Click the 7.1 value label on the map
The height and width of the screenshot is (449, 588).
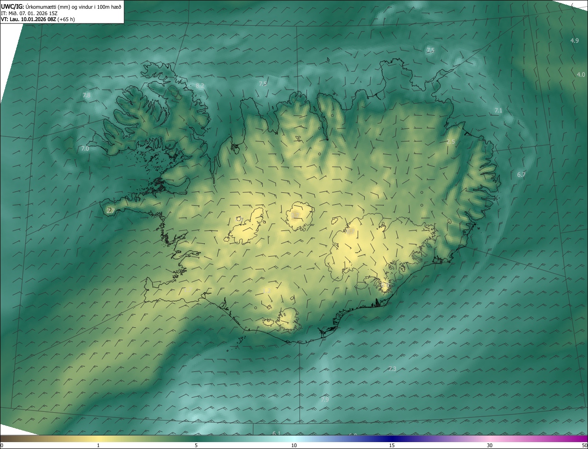(498, 111)
